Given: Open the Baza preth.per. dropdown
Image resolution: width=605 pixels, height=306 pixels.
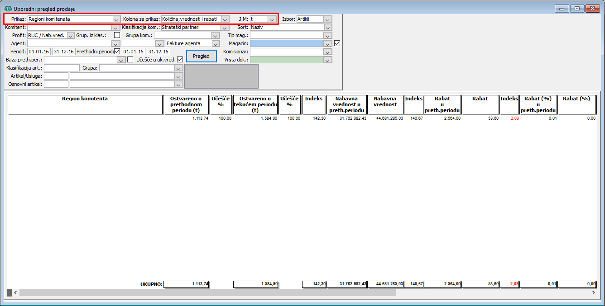Looking at the screenshot, I should pyautogui.click(x=121, y=60).
